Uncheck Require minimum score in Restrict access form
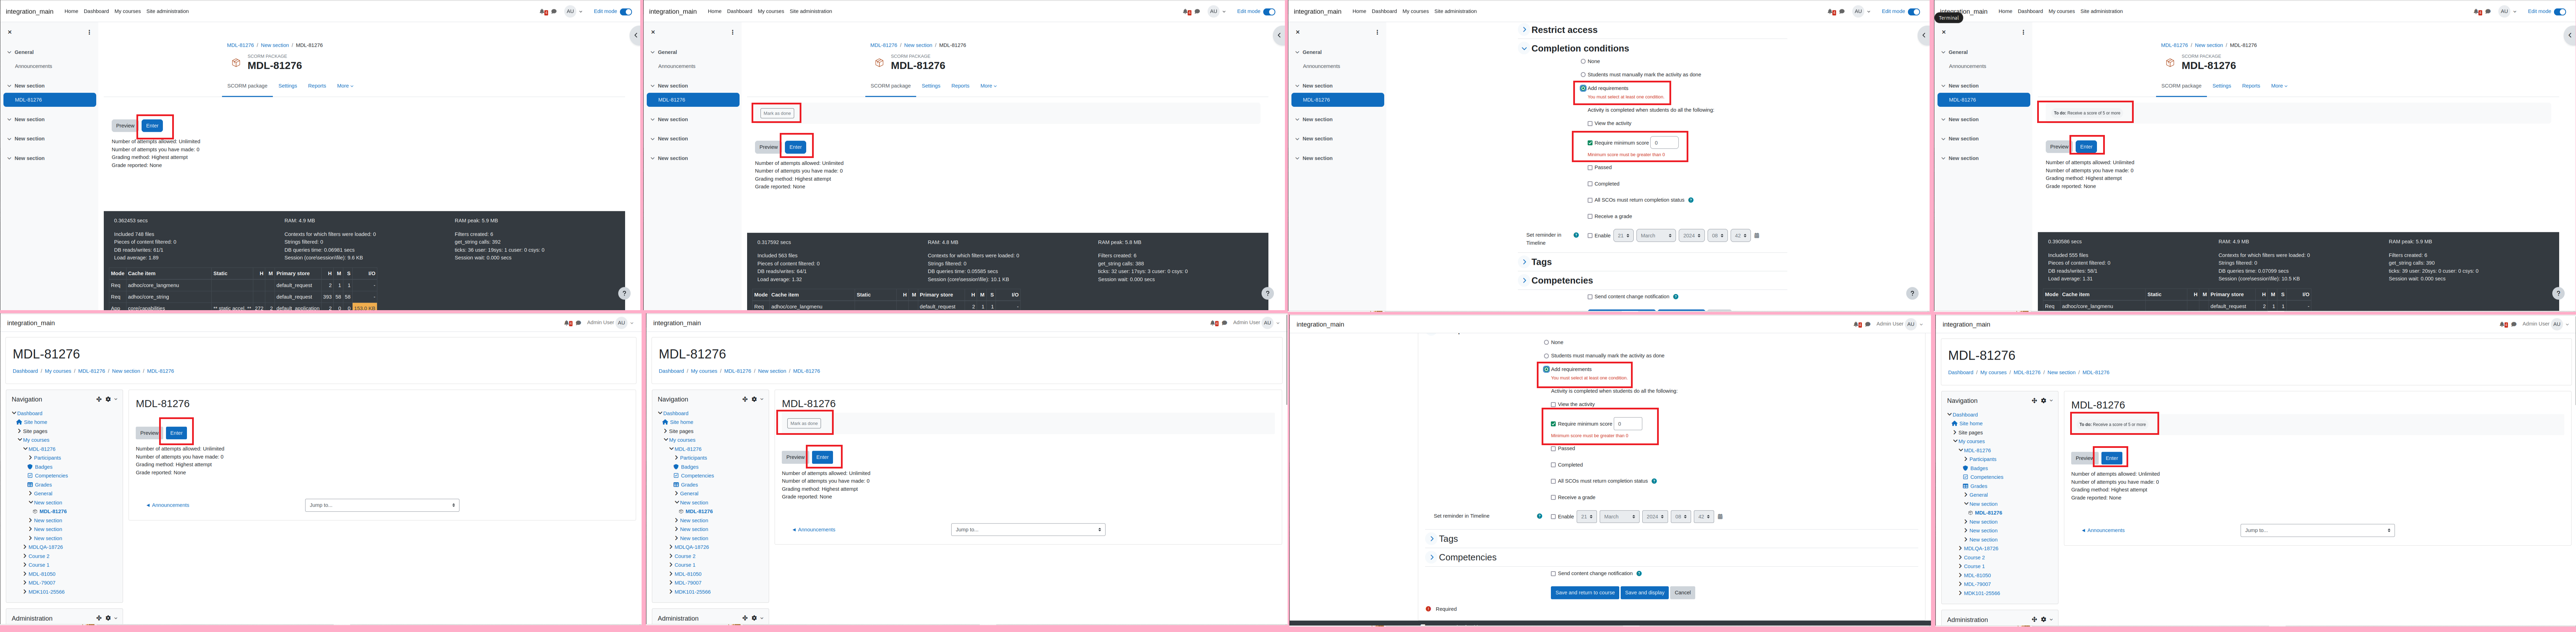2576x632 pixels. point(1590,143)
